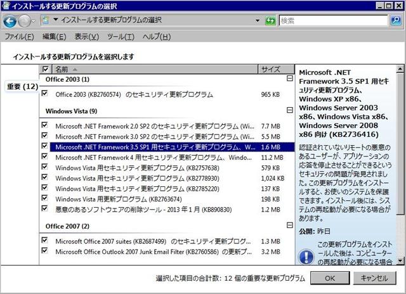The height and width of the screenshot is (294, 406).
Task: Uncheck Office 2007 suites KB2687499 update
Action: (44, 240)
